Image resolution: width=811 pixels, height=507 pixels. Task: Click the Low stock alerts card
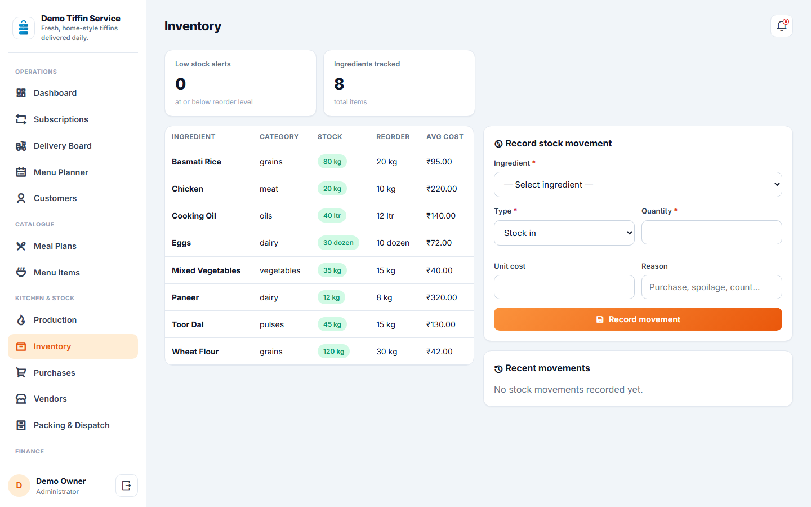tap(240, 83)
